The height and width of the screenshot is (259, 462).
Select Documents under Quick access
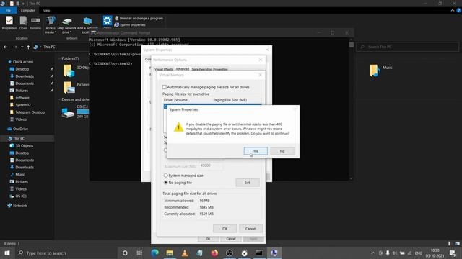pos(25,83)
